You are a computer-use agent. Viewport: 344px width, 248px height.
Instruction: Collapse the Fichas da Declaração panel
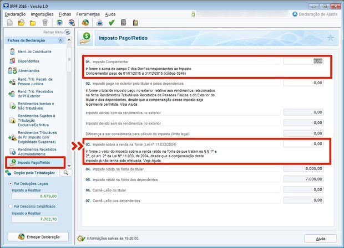click(60, 41)
